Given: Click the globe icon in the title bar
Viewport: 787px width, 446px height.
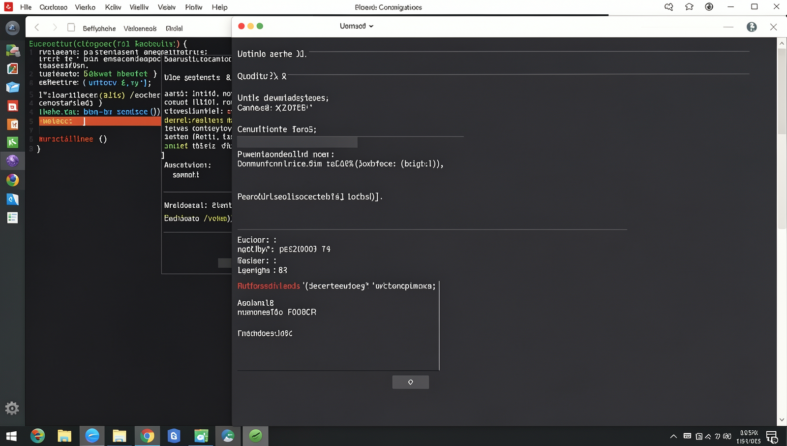Looking at the screenshot, I should point(709,7).
